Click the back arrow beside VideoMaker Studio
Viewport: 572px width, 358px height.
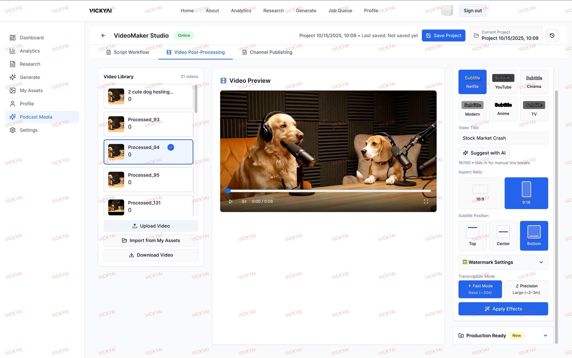(103, 35)
